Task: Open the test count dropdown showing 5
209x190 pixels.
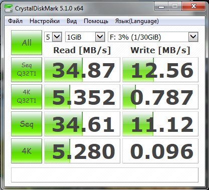Action: click(x=53, y=37)
